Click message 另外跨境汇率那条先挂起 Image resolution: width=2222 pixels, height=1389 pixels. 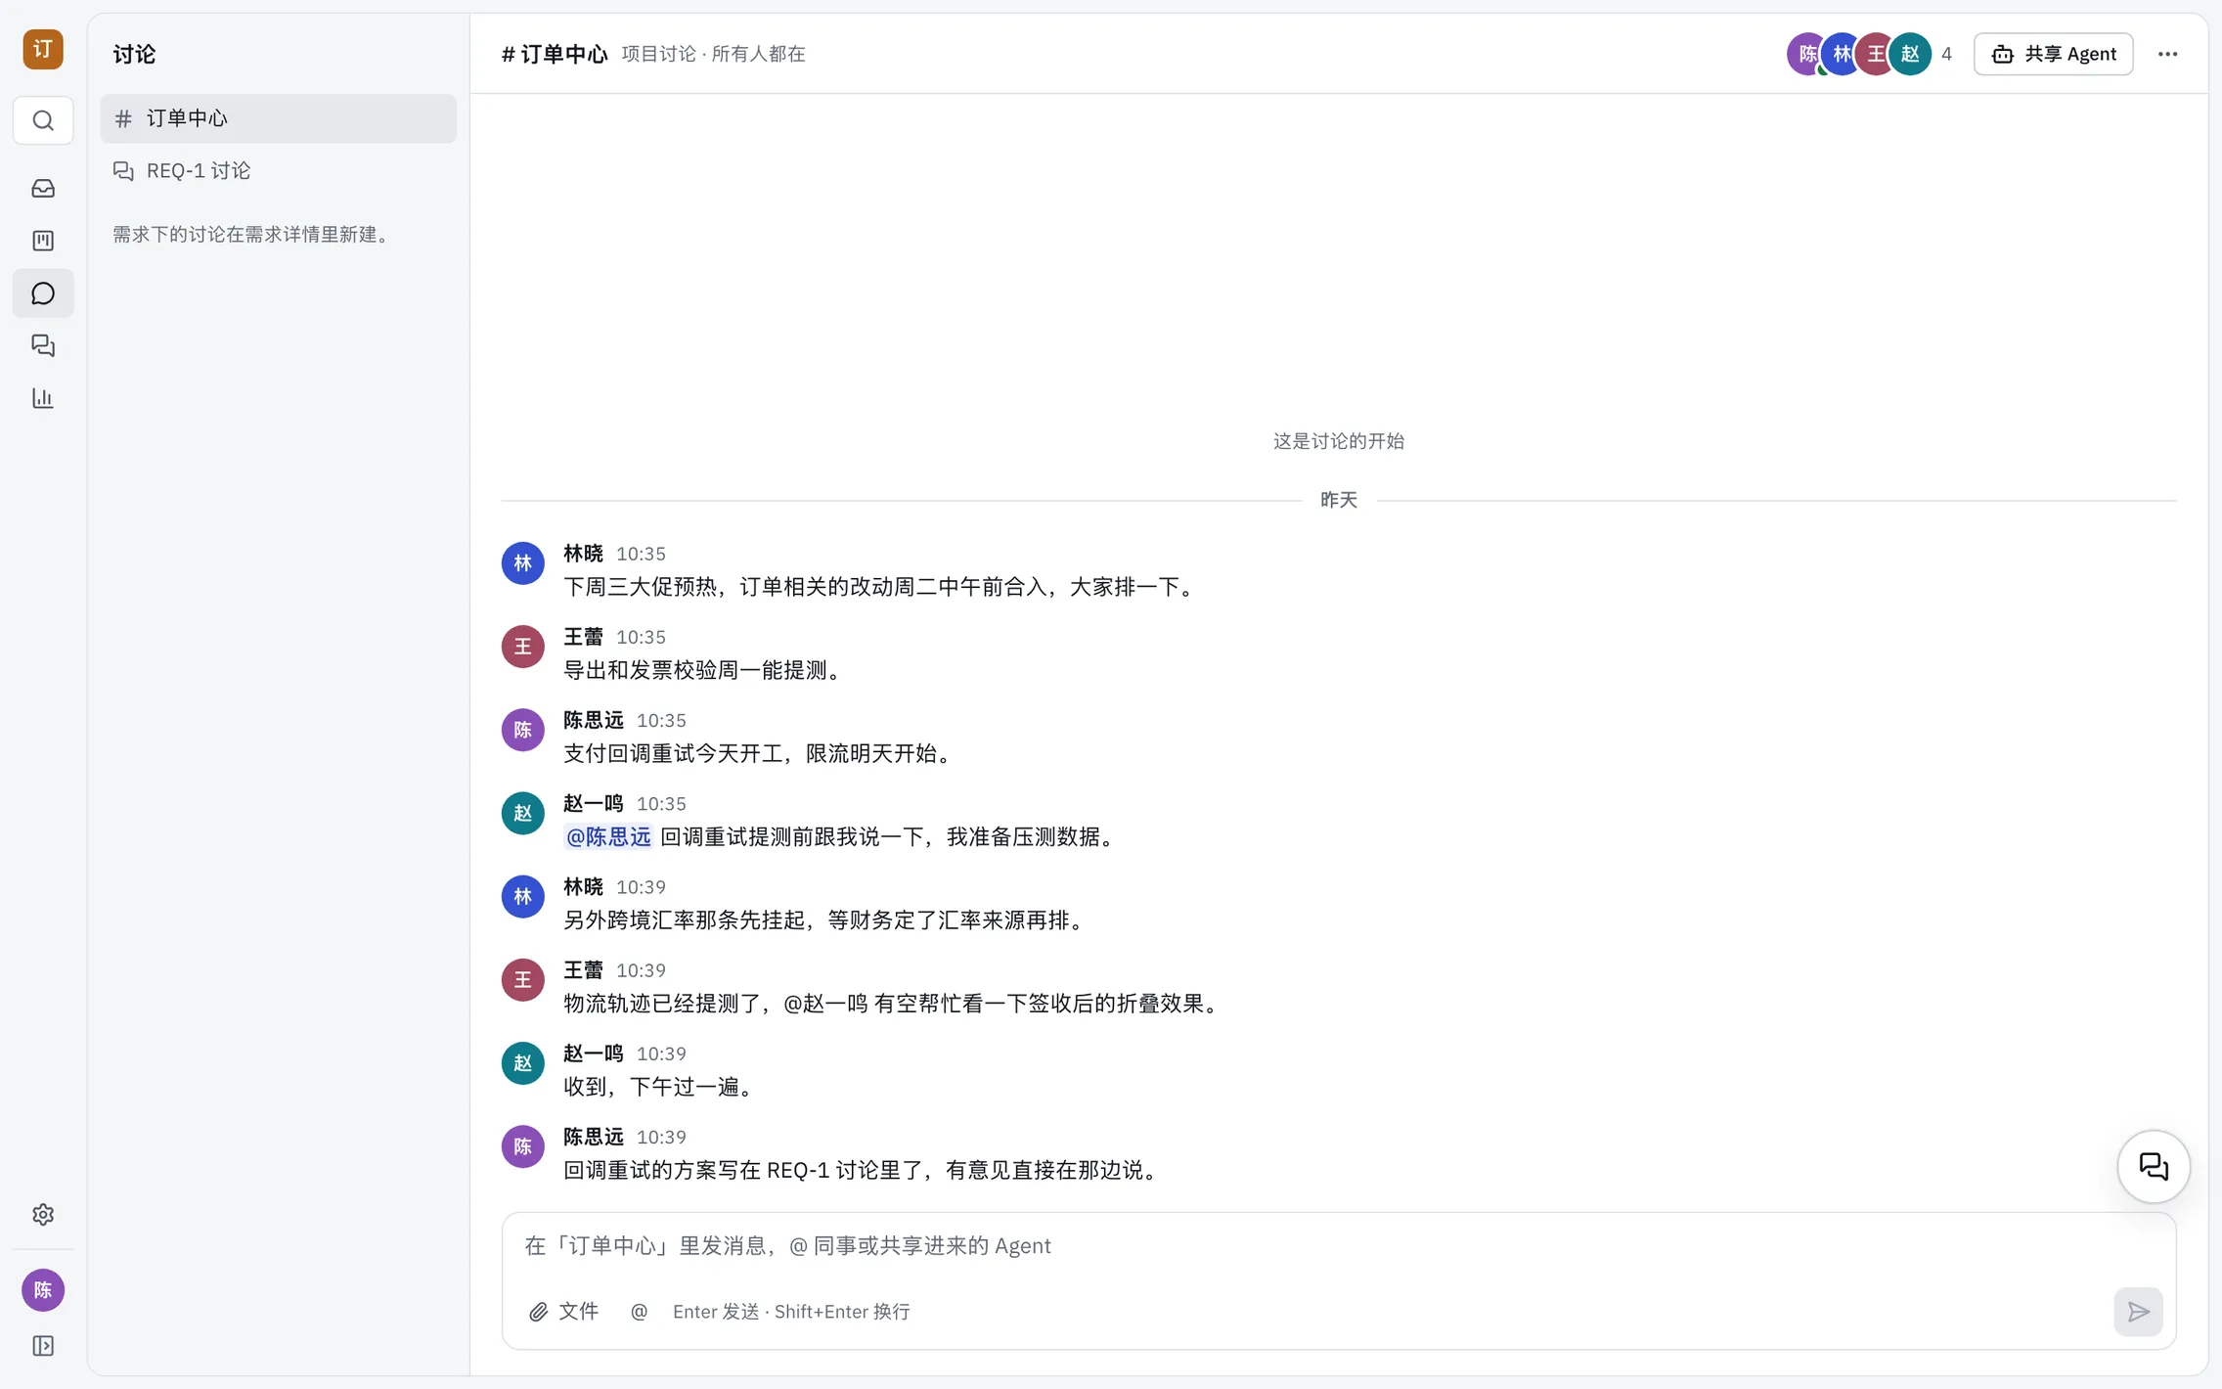tap(826, 919)
